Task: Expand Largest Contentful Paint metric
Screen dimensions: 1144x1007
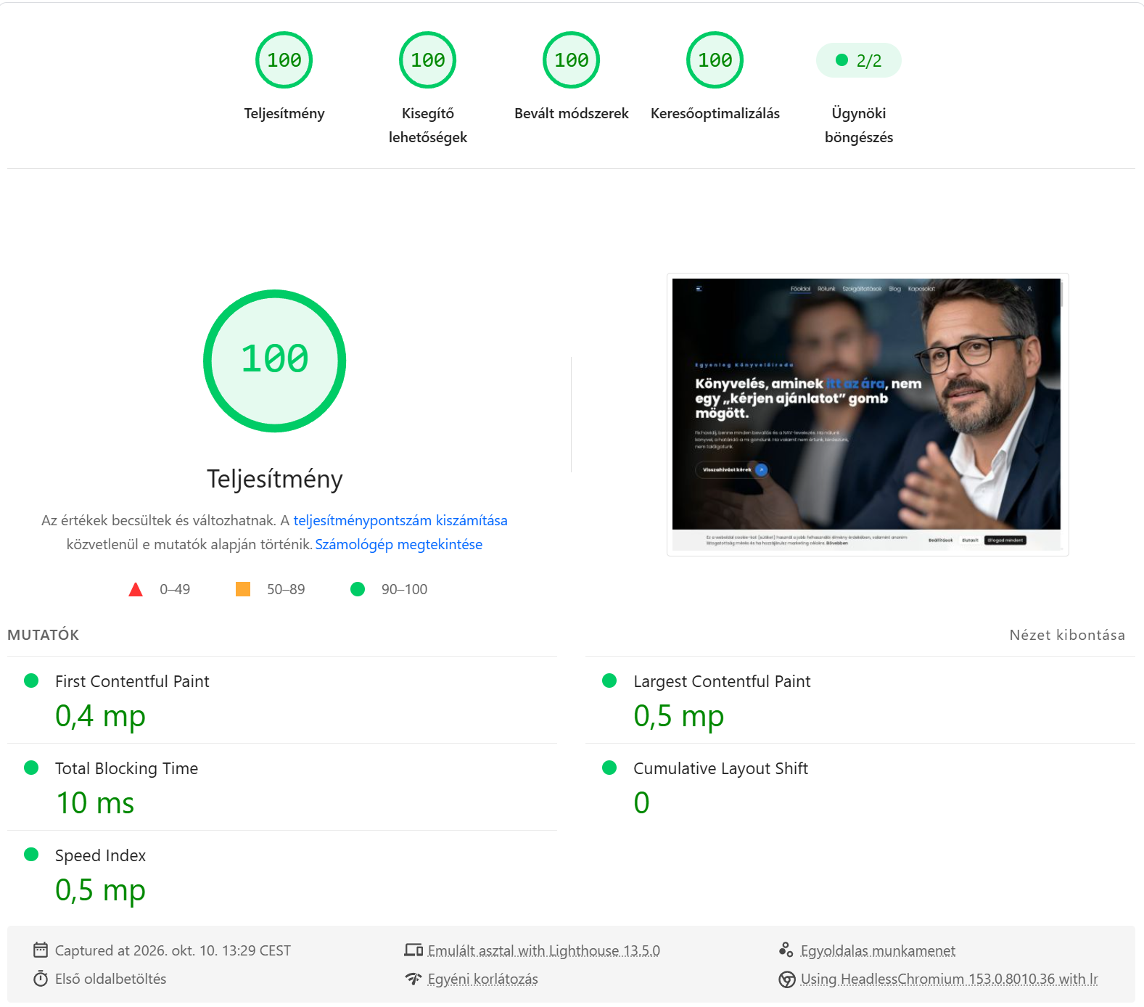Action: (860, 700)
